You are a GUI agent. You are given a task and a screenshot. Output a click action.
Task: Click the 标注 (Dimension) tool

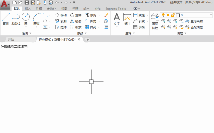127,19
